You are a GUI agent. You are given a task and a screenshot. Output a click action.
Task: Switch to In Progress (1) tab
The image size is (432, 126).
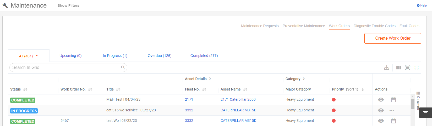(x=115, y=56)
